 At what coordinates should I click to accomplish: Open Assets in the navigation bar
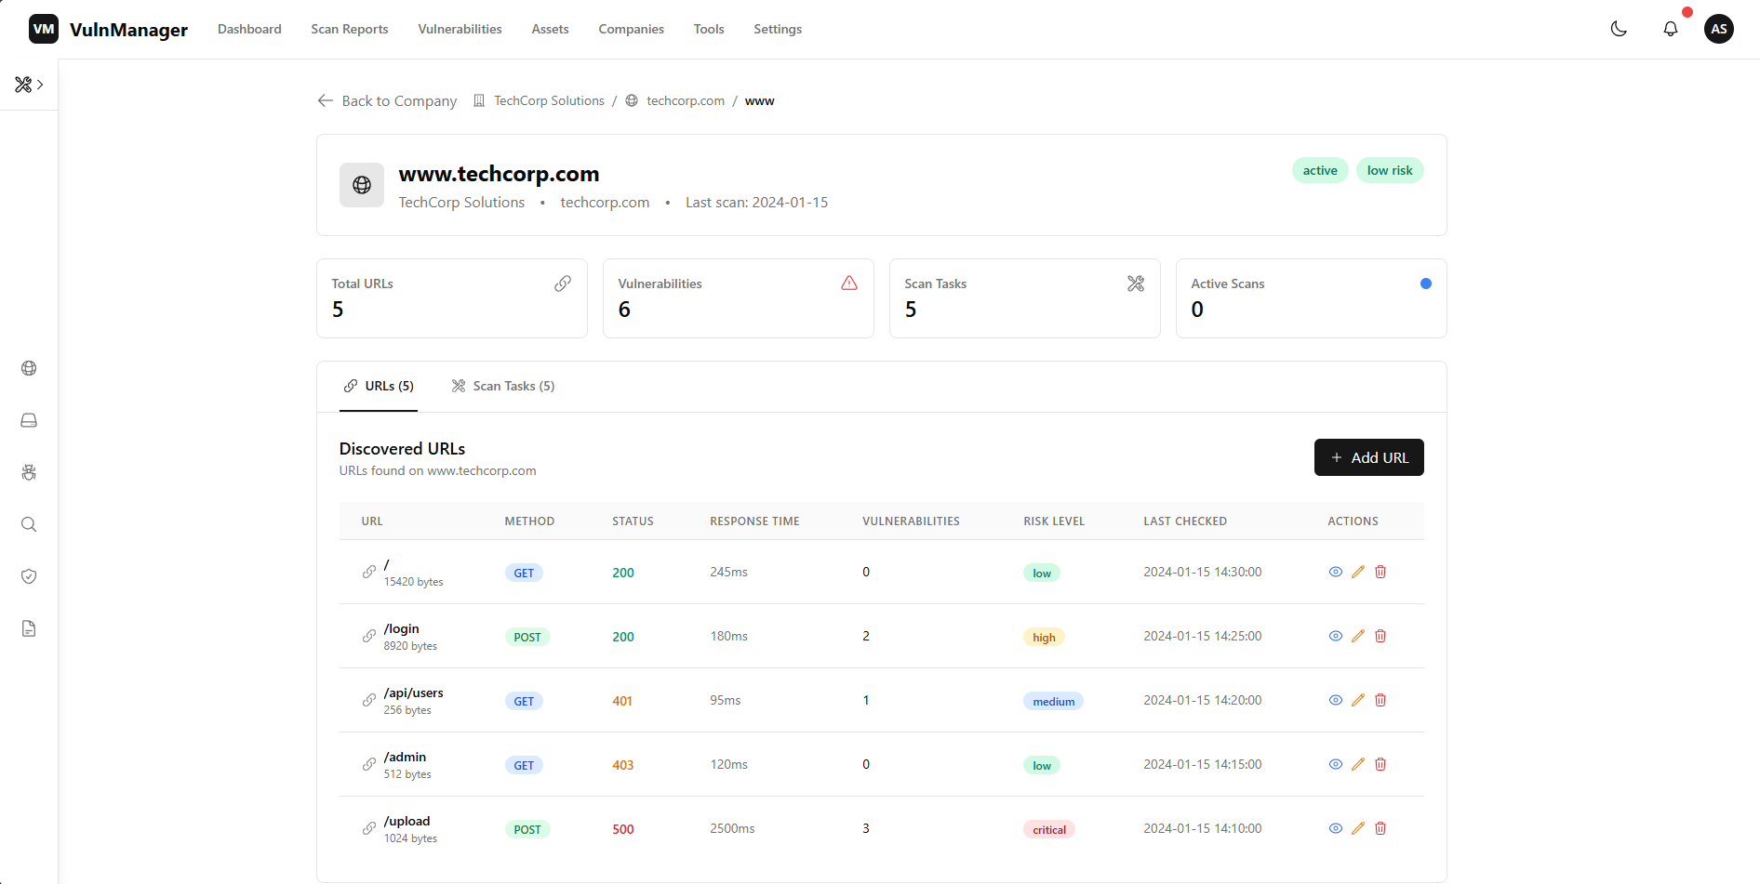click(550, 29)
